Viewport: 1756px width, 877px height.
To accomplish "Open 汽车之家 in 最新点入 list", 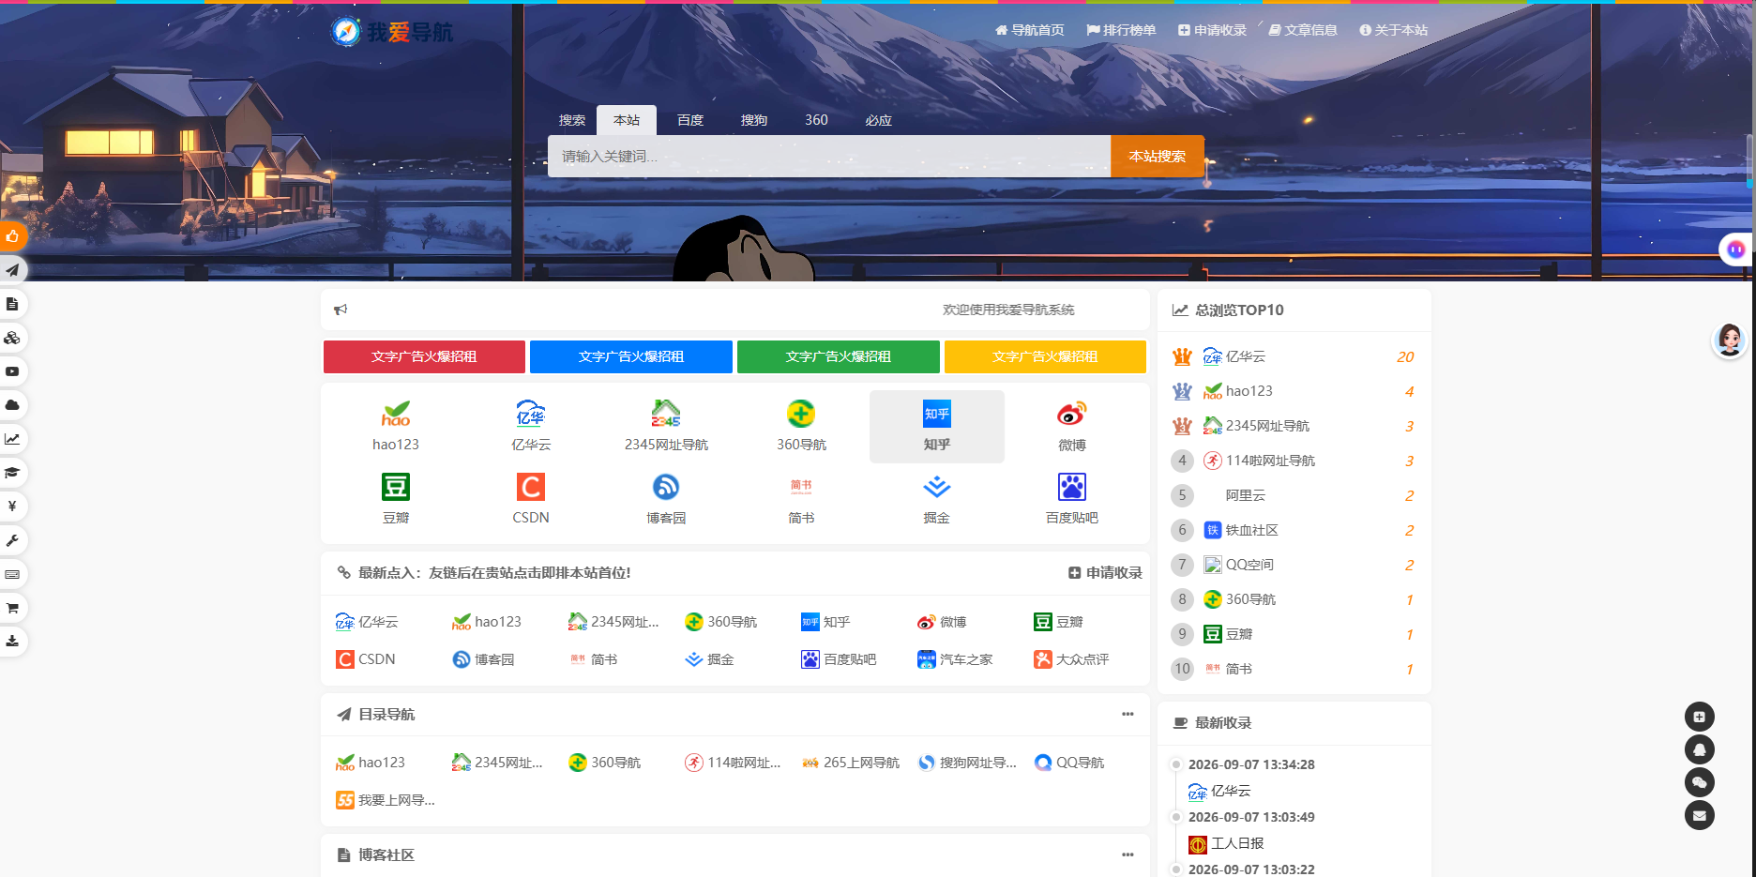I will point(955,659).
